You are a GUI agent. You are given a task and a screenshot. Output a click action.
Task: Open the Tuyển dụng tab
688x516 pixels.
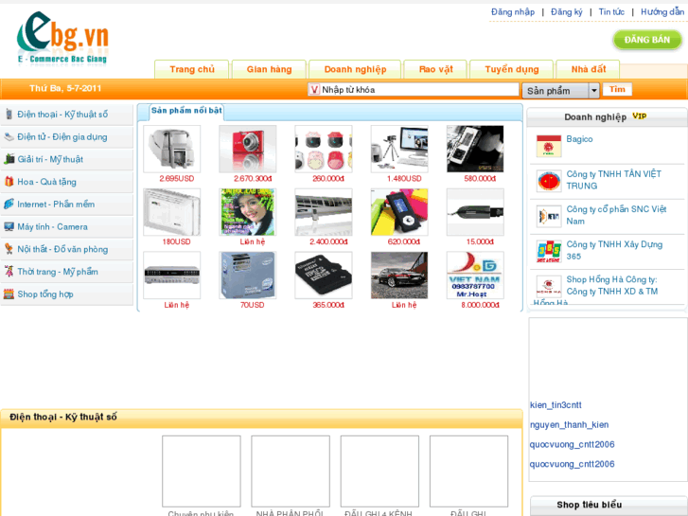tap(512, 69)
